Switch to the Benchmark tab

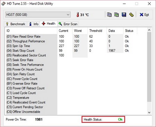(x=16, y=24)
